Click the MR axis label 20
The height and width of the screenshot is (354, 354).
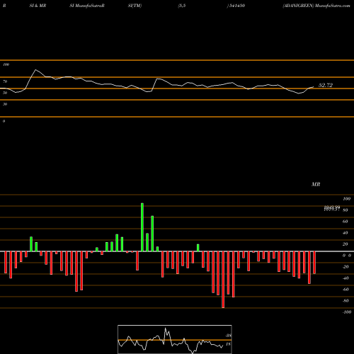pyautogui.click(x=345, y=244)
